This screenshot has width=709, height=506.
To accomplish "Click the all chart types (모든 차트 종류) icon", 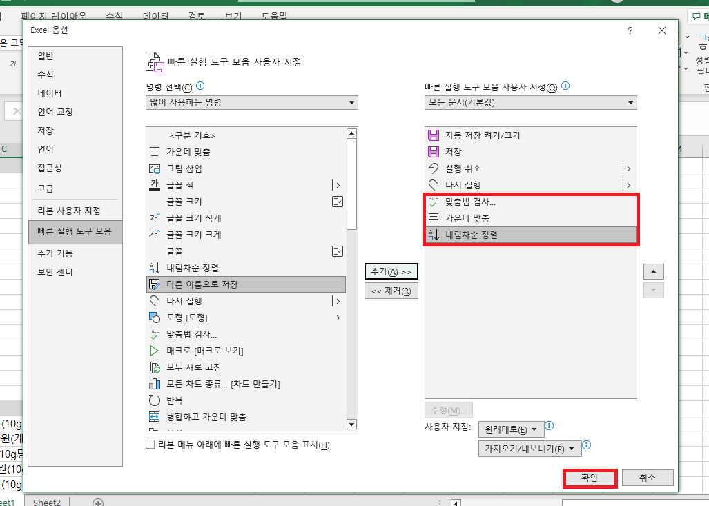I will [x=155, y=384].
